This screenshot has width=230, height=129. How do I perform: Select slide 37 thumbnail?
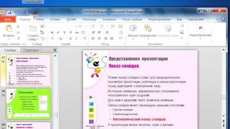coord(28,70)
